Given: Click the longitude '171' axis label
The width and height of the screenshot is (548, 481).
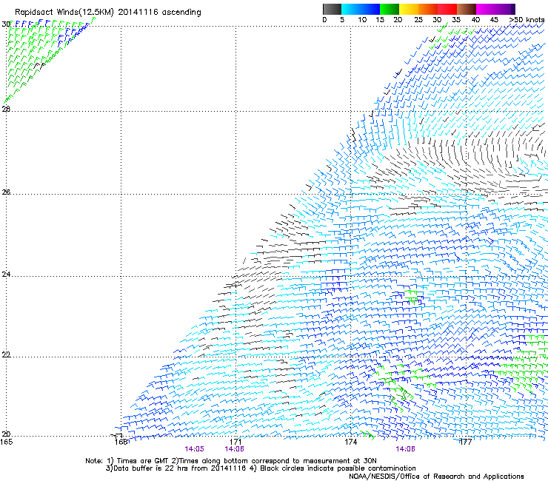Looking at the screenshot, I should [x=235, y=442].
